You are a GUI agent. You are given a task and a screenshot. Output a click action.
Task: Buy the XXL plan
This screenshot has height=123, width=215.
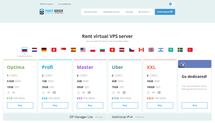click(160, 105)
